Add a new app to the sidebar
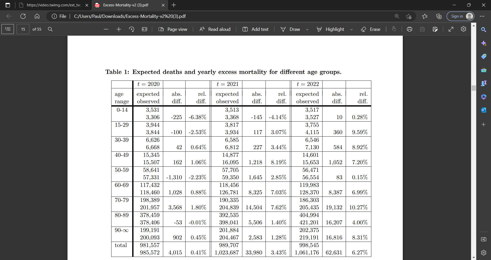The height and width of the screenshot is (260, 491). pos(484,124)
